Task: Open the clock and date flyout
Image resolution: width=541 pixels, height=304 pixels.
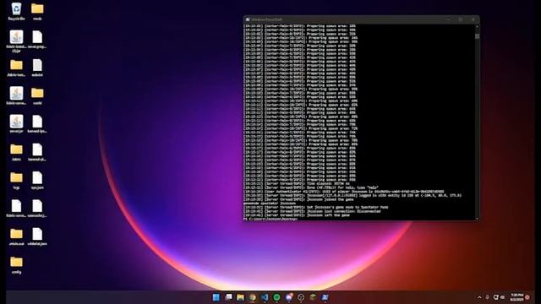Action: coord(516,297)
